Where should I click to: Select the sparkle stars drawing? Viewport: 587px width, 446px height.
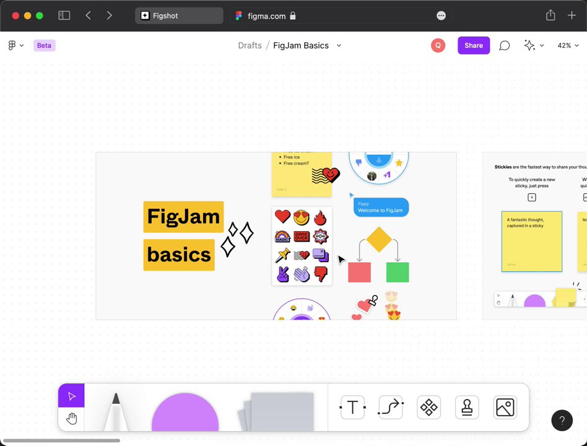237,239
